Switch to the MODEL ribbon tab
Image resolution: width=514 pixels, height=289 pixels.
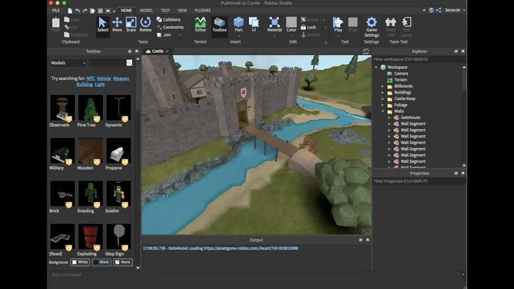pyautogui.click(x=146, y=10)
